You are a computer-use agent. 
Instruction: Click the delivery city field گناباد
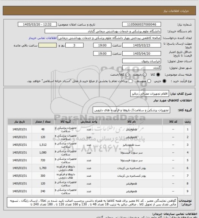coord(142,68)
